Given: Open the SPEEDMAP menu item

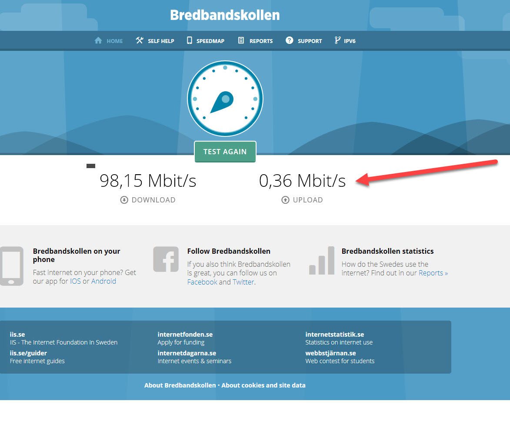Looking at the screenshot, I should [x=210, y=41].
